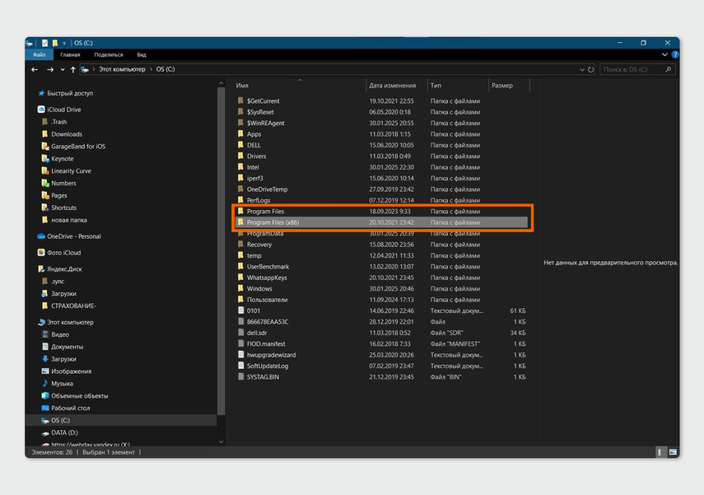The width and height of the screenshot is (704, 495).
Task: Open the Quick Access Toolbar customize dropdown
Action: [64, 43]
